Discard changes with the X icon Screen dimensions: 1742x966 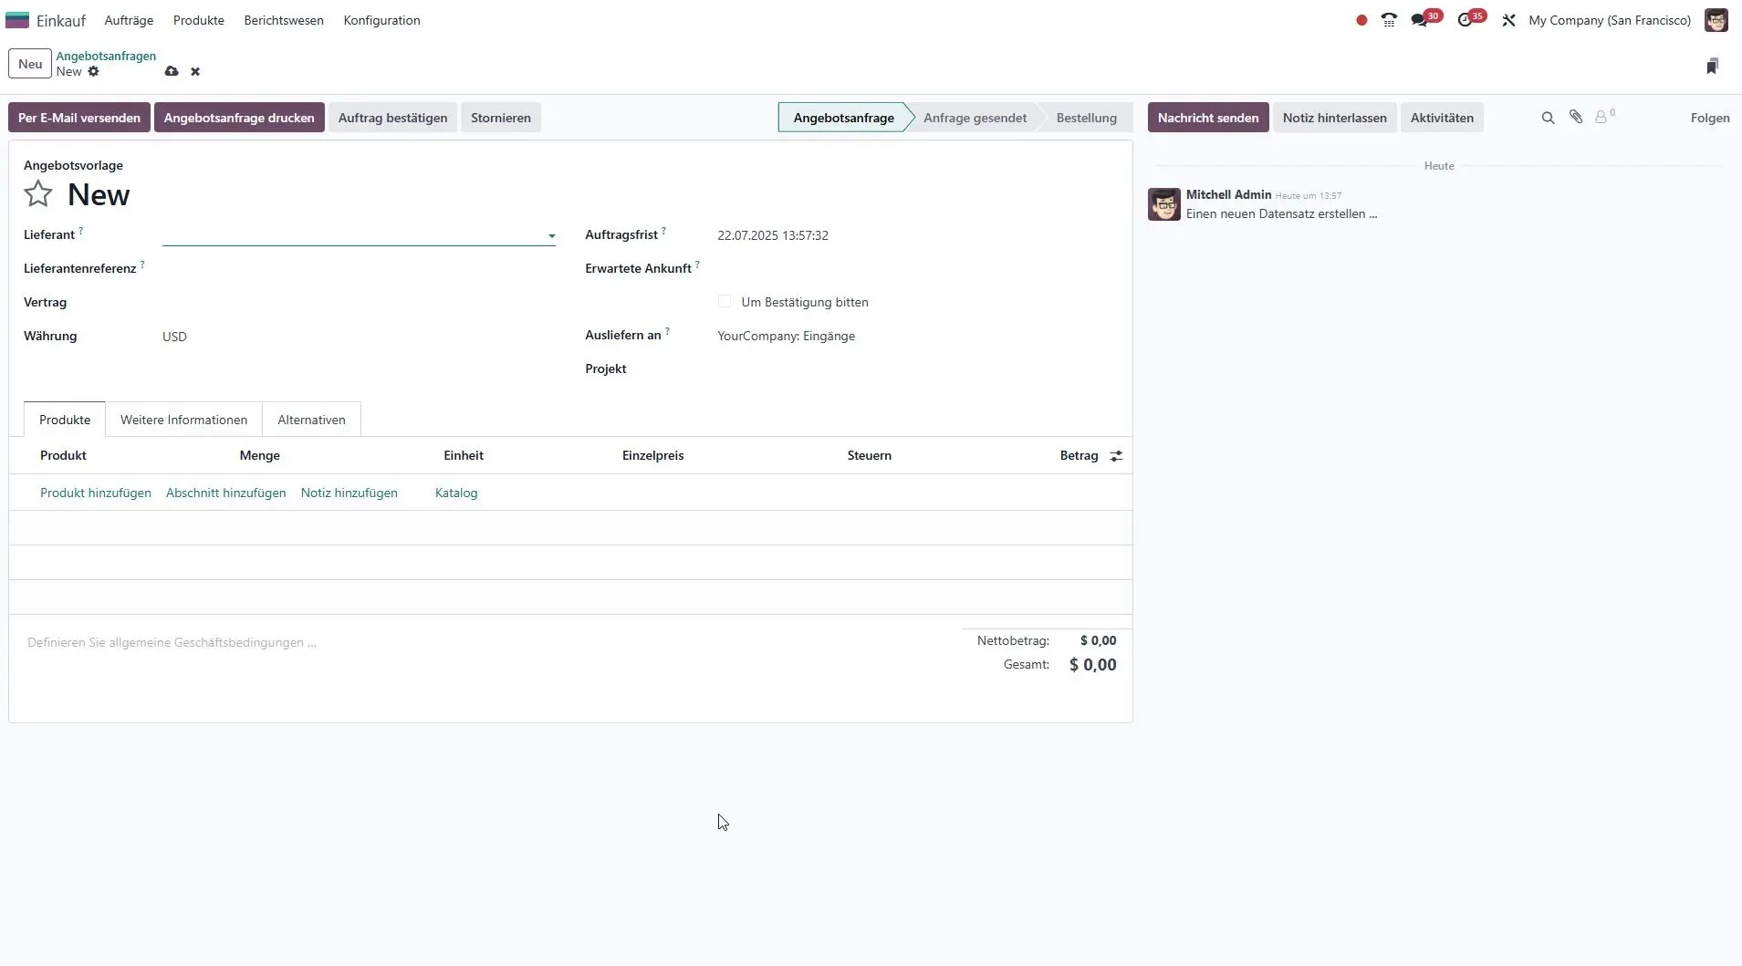tap(195, 71)
